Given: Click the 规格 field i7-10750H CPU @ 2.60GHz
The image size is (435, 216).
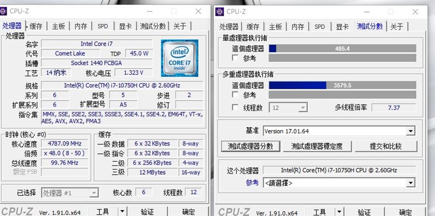Looking at the screenshot, I should pos(122,85).
